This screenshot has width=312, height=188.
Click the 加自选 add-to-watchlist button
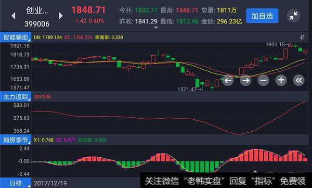click(262, 16)
